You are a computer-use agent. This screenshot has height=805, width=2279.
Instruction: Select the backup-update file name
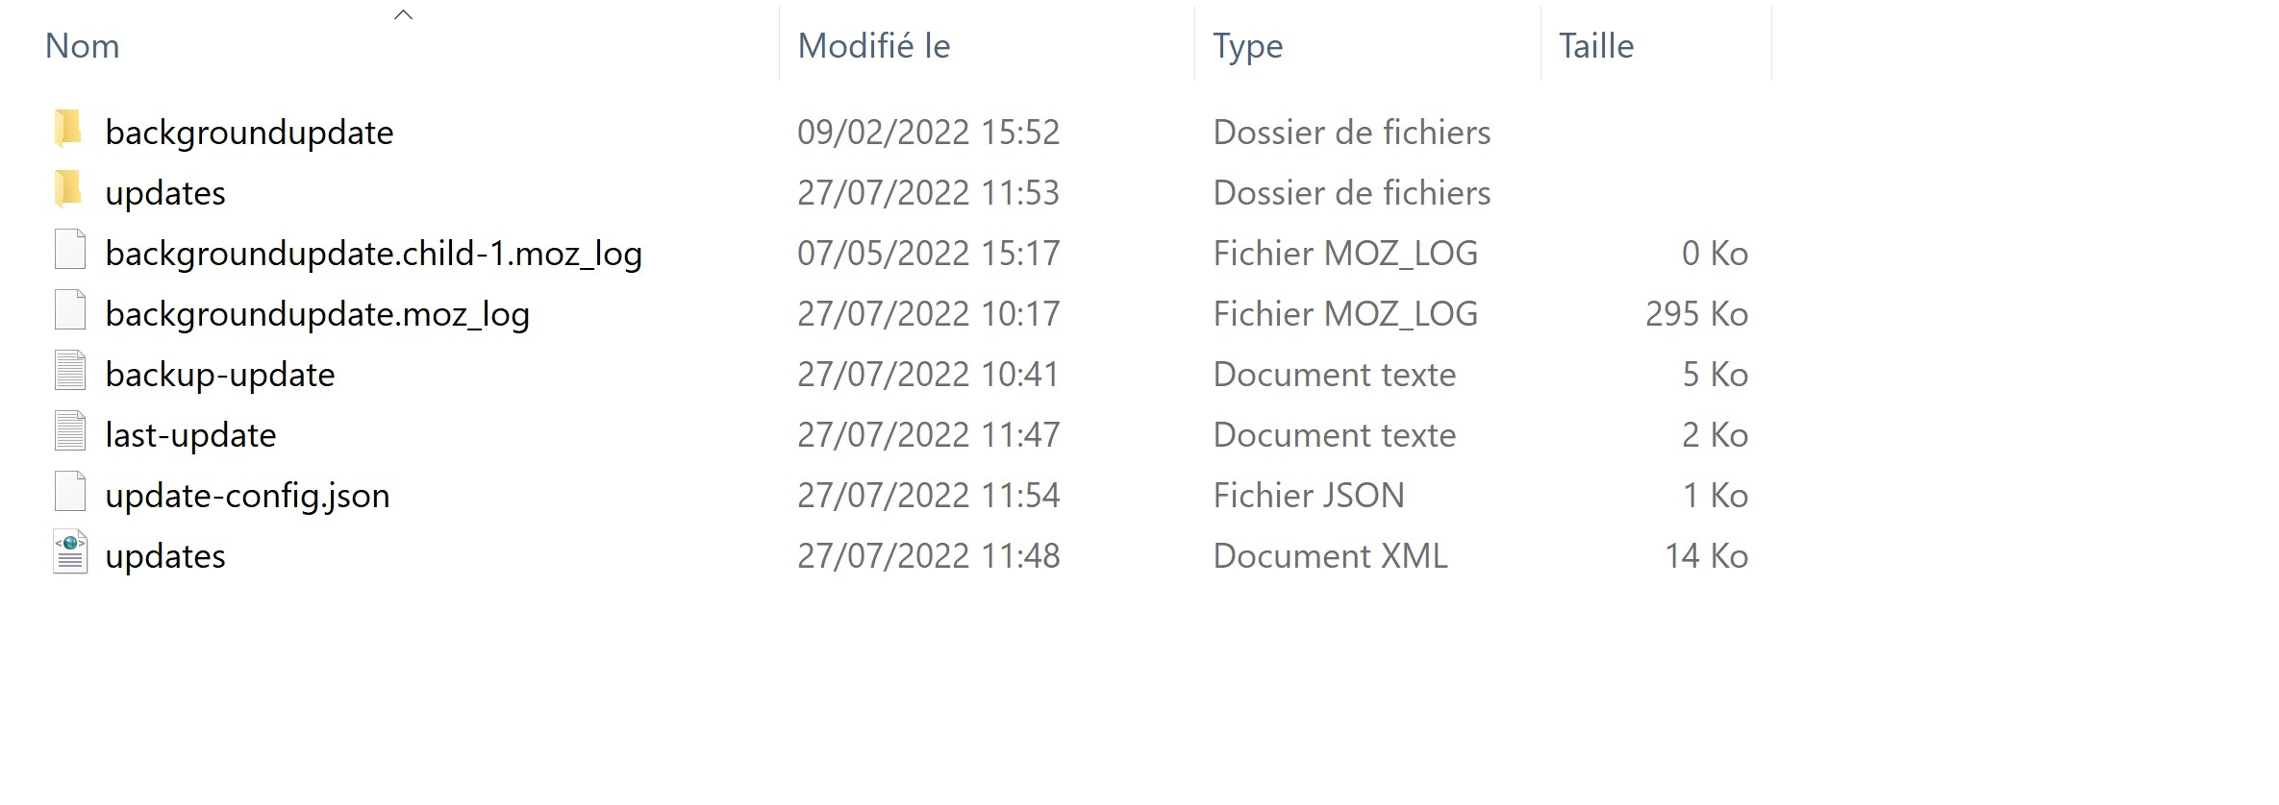click(220, 375)
